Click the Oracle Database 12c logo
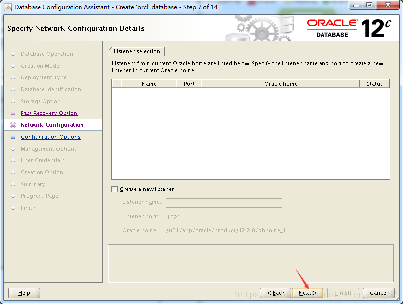403x304 pixels. (x=349, y=28)
